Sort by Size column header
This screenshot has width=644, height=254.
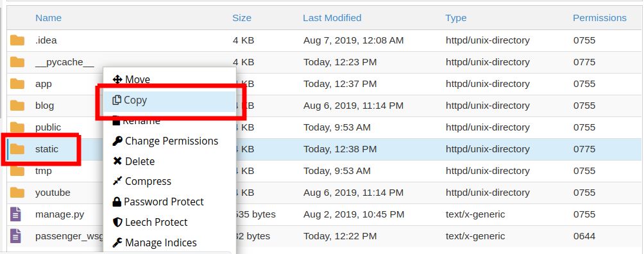click(242, 18)
